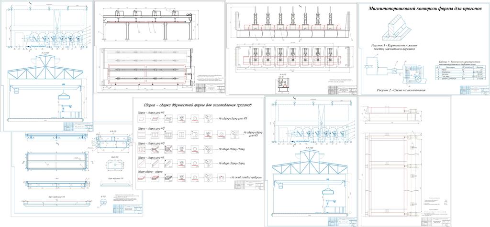Image resolution: width=490 pixels, height=227 pixels.
Task: Click the row label "Общая сборка – сварка"
Action: (150, 172)
